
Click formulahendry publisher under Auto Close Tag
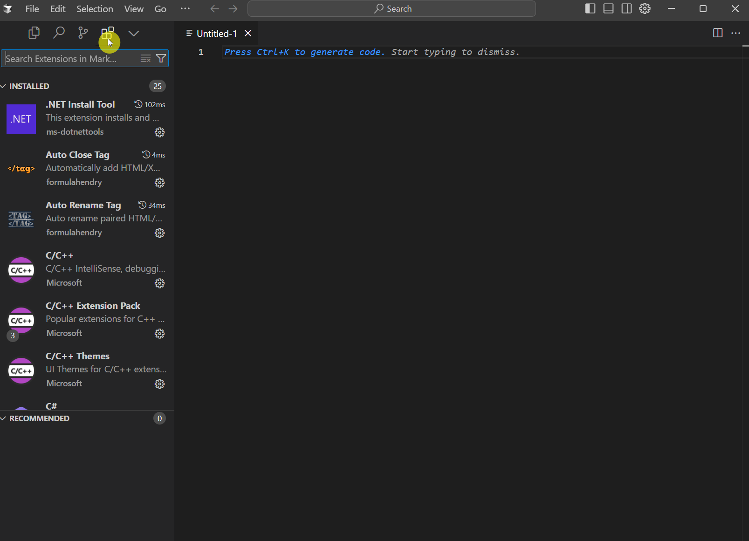(74, 182)
